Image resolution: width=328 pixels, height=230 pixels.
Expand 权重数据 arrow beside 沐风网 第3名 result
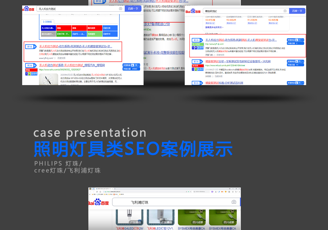pos(302,62)
